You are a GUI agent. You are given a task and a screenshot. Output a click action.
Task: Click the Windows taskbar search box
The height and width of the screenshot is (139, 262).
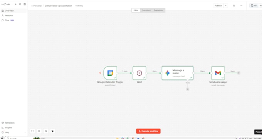(18, 138)
